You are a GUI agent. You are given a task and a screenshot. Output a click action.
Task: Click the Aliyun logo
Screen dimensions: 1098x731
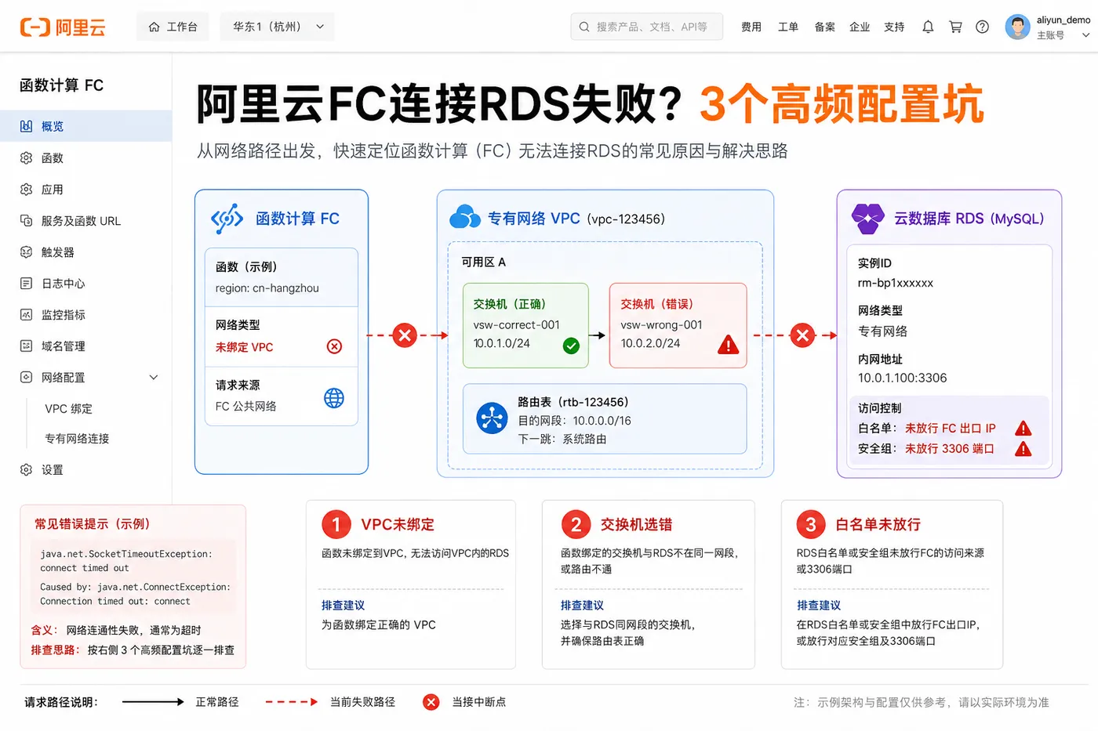[63, 27]
